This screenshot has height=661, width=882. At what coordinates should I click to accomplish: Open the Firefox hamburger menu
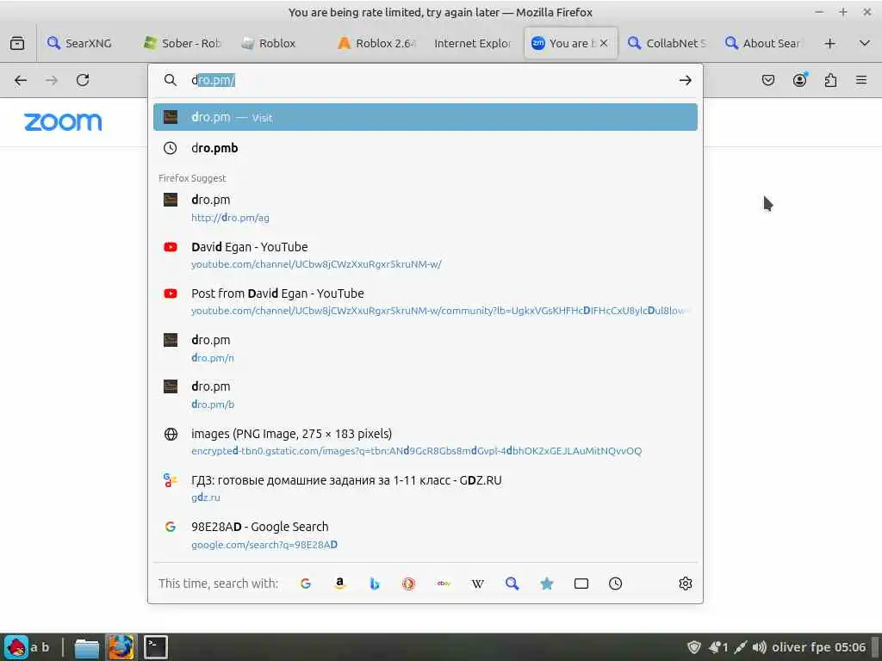861,80
